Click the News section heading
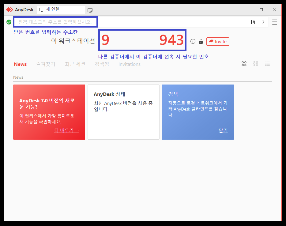The width and height of the screenshot is (286, 226). [18, 77]
